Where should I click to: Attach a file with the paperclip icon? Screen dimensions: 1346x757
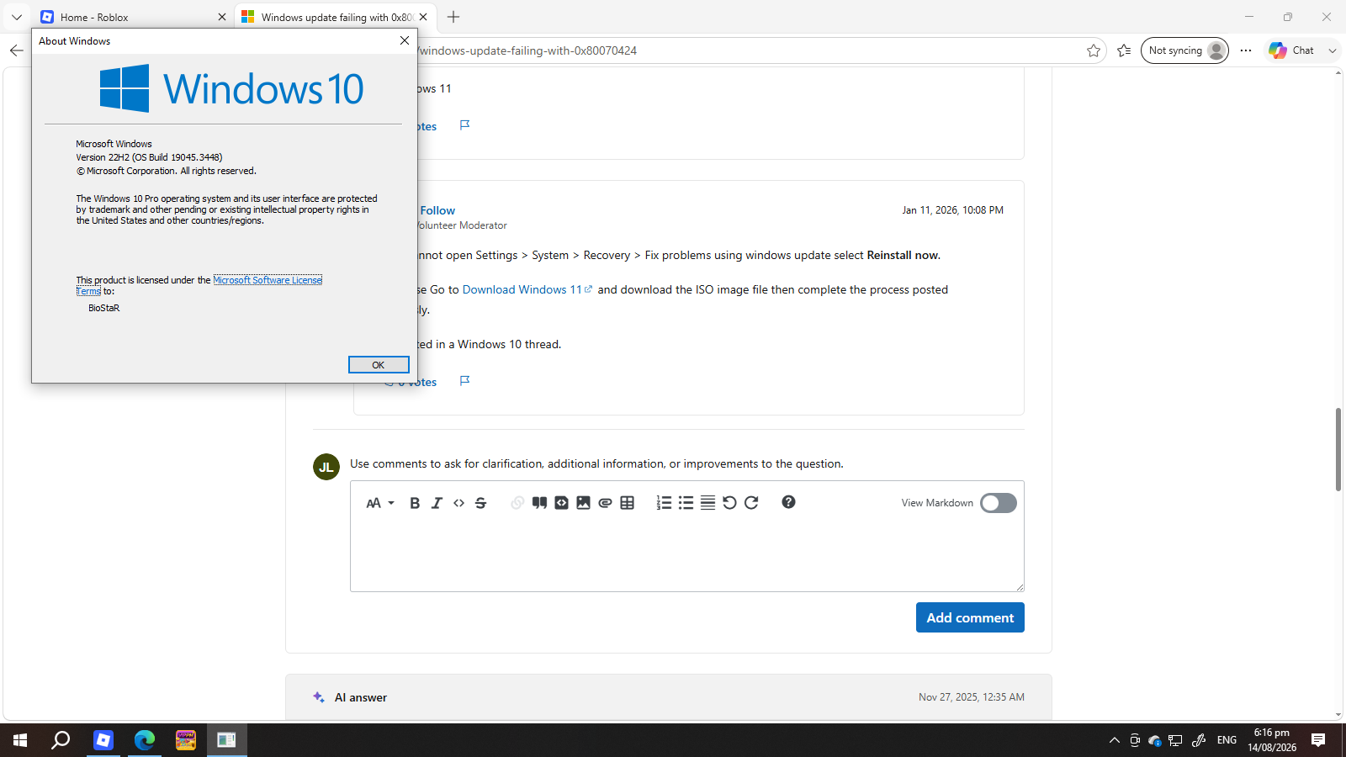(x=605, y=503)
